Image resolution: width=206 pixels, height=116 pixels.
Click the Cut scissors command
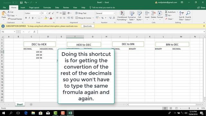pyautogui.click(x=10, y=12)
